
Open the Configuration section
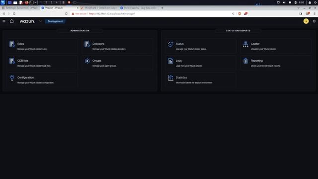(x=25, y=78)
